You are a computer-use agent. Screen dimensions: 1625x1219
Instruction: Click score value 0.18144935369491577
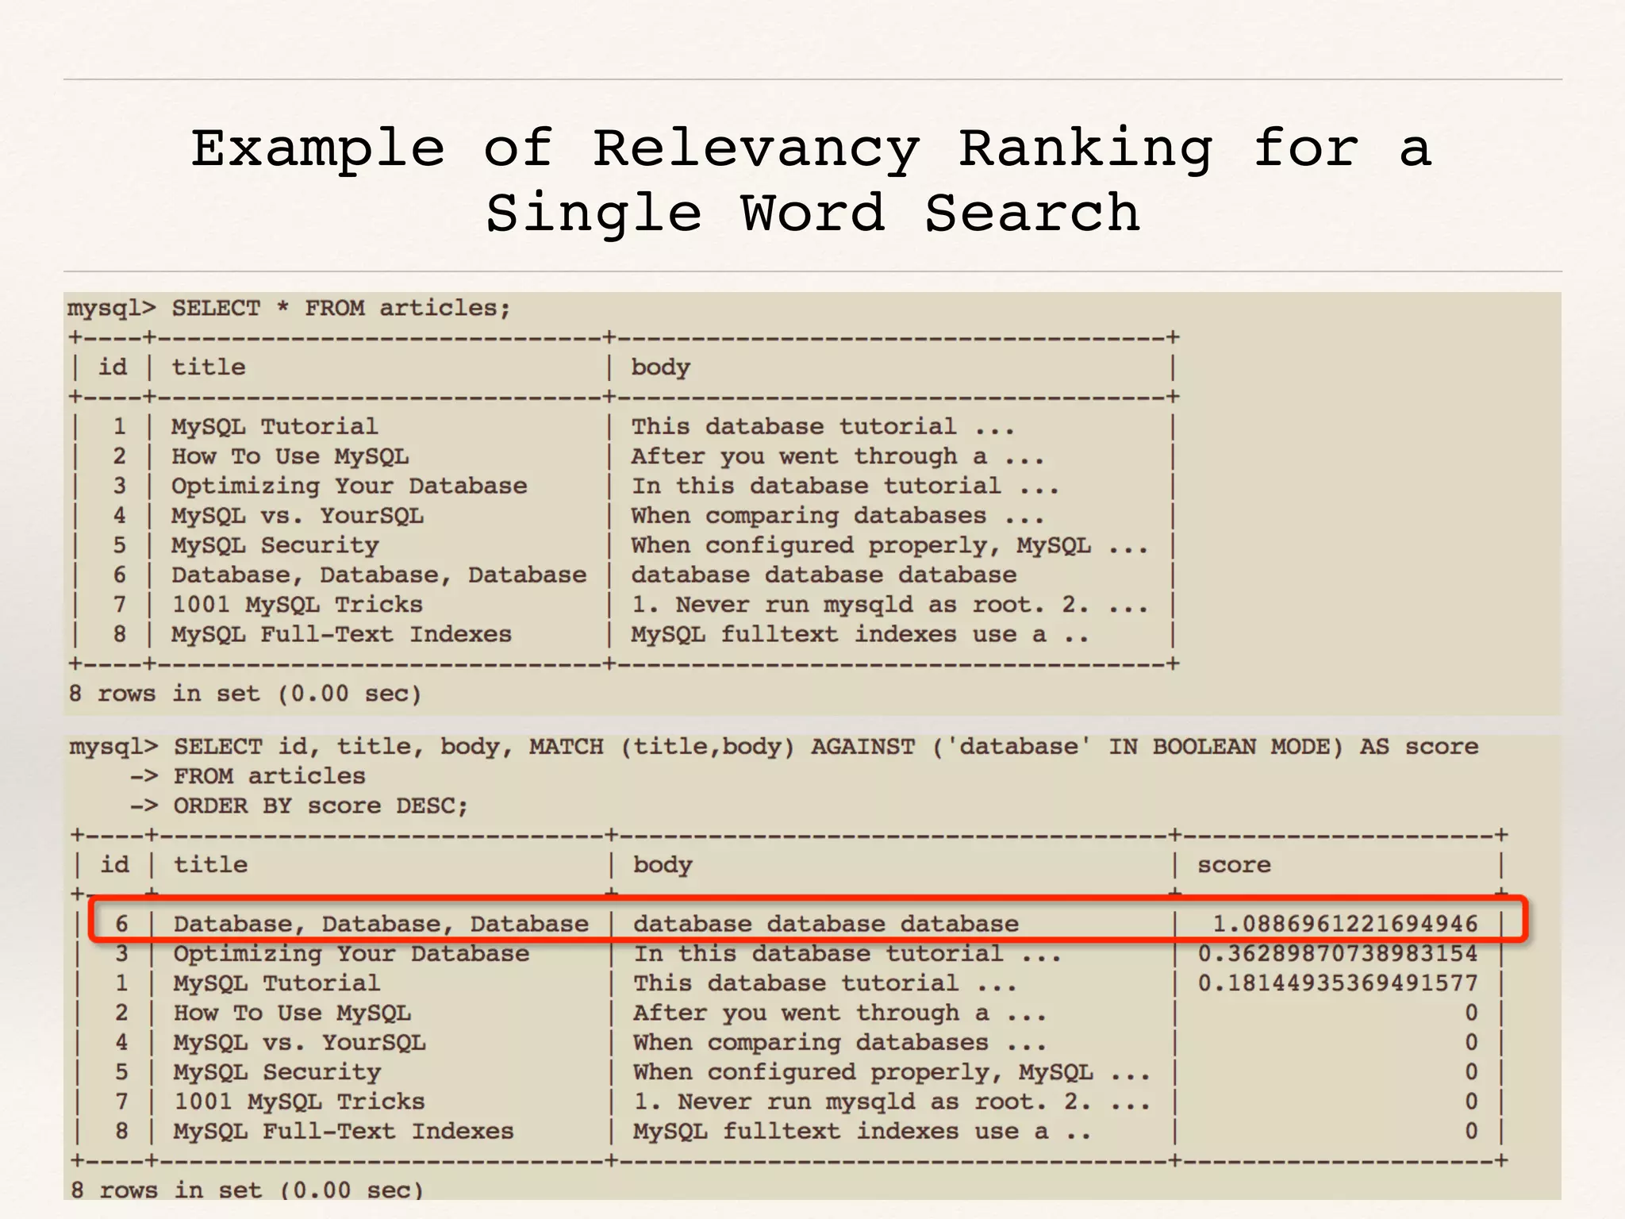(1338, 983)
